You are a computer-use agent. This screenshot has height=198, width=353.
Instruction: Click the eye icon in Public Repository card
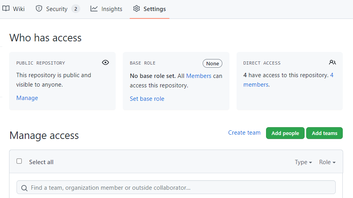coord(105,63)
